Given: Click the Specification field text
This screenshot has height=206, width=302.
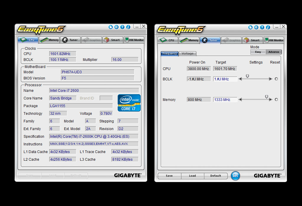Looking at the screenshot, I should [x=94, y=137].
